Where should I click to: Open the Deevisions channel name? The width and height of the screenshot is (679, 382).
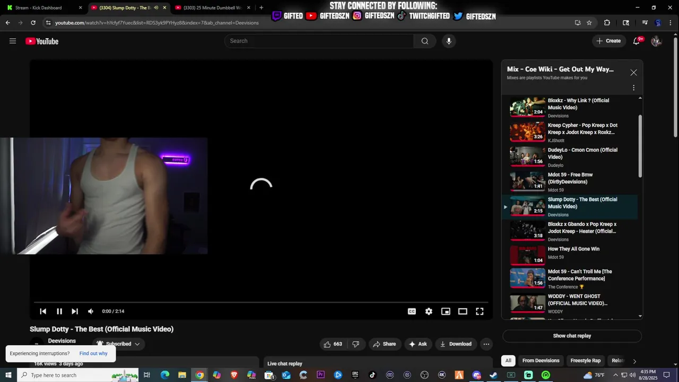62,341
